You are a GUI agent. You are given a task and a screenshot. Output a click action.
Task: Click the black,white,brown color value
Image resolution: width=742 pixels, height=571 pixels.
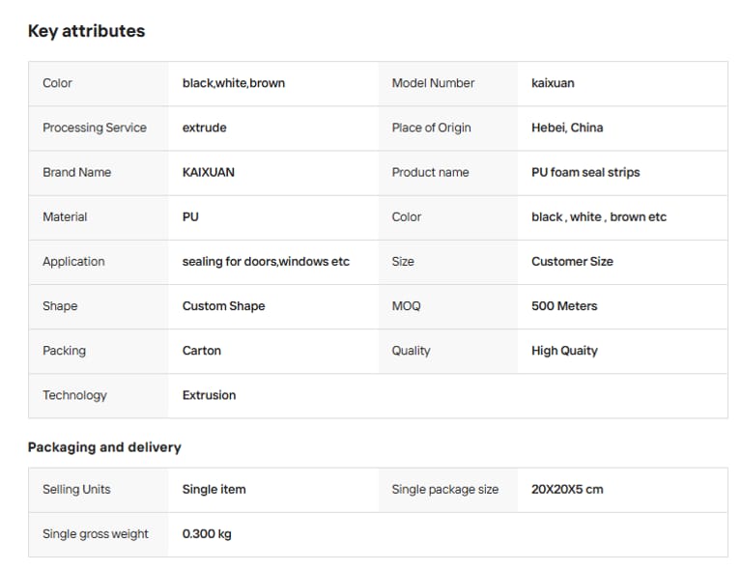233,83
